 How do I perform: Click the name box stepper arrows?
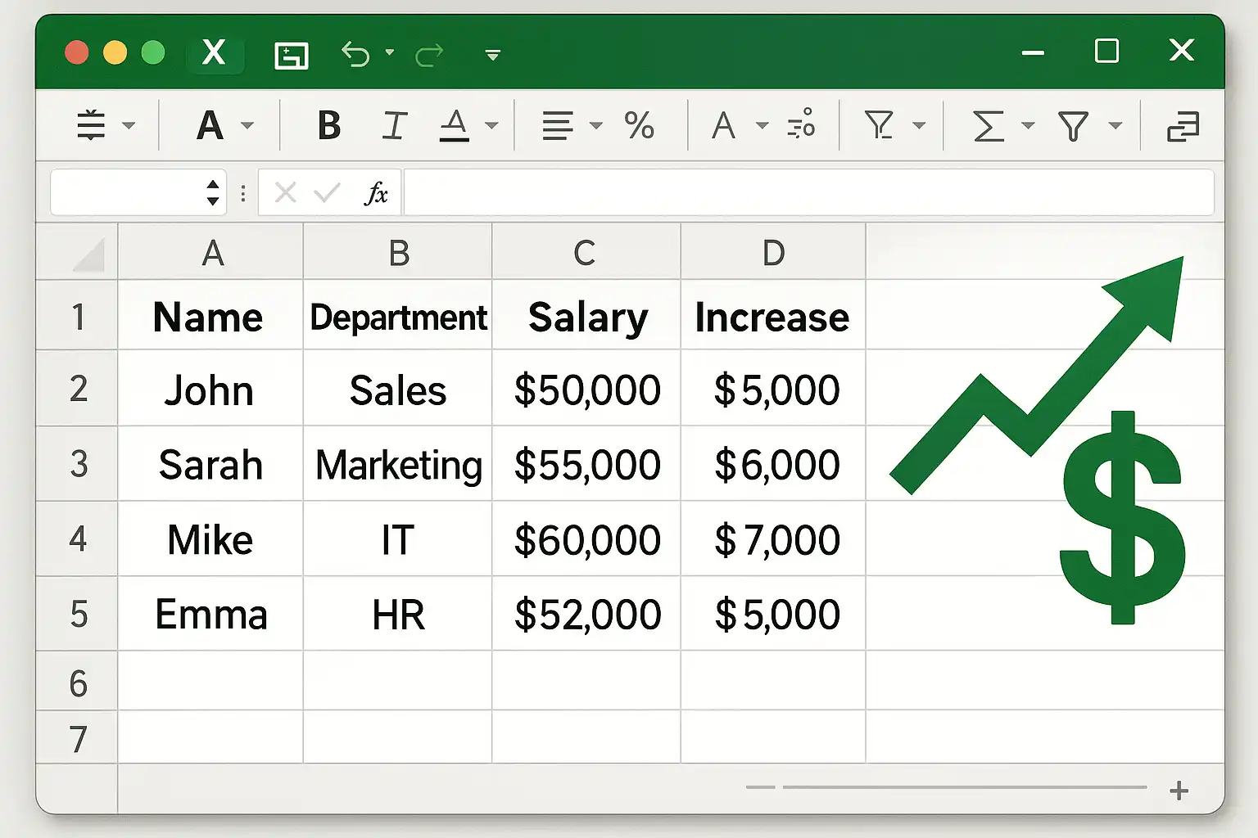[213, 192]
